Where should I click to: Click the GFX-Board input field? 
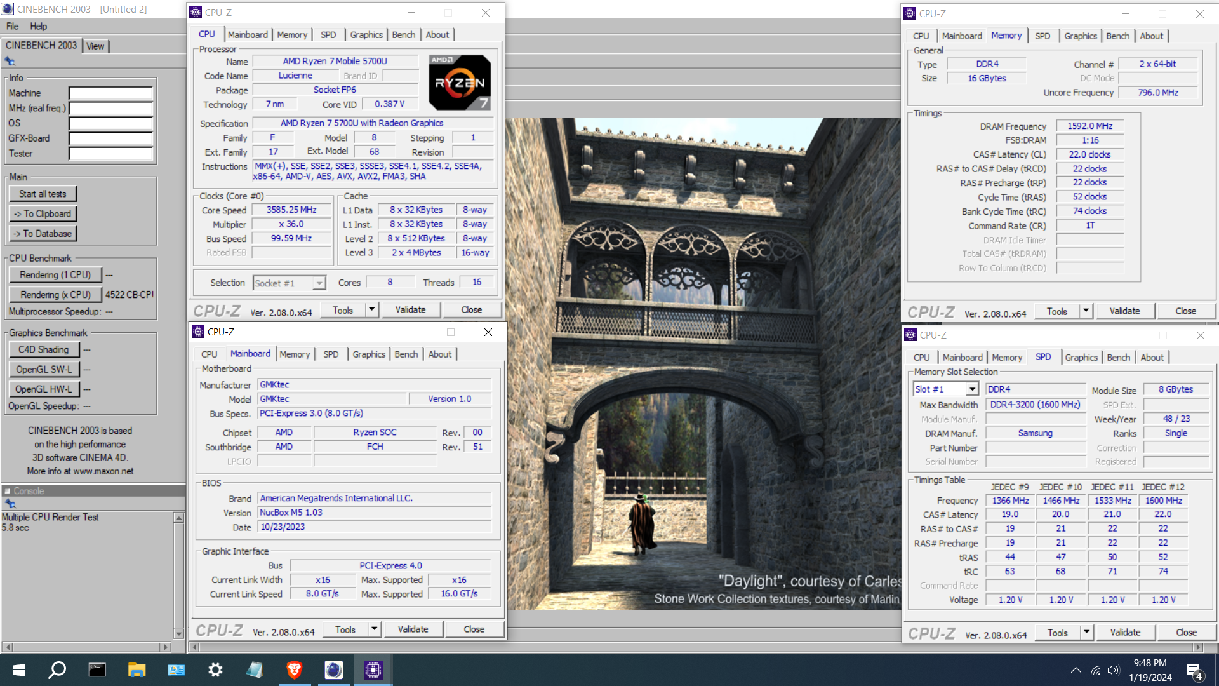click(110, 138)
